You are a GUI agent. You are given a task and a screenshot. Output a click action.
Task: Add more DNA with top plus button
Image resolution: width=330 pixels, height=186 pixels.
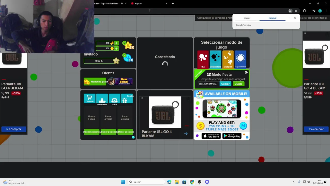coord(116,43)
